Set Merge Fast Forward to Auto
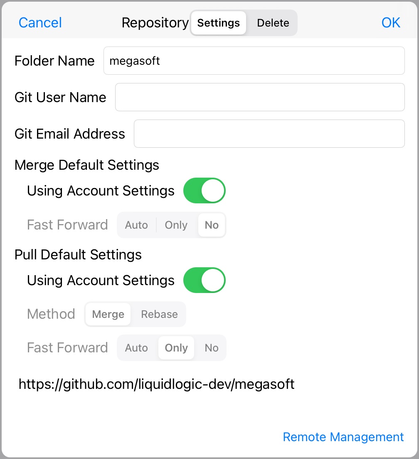 136,225
